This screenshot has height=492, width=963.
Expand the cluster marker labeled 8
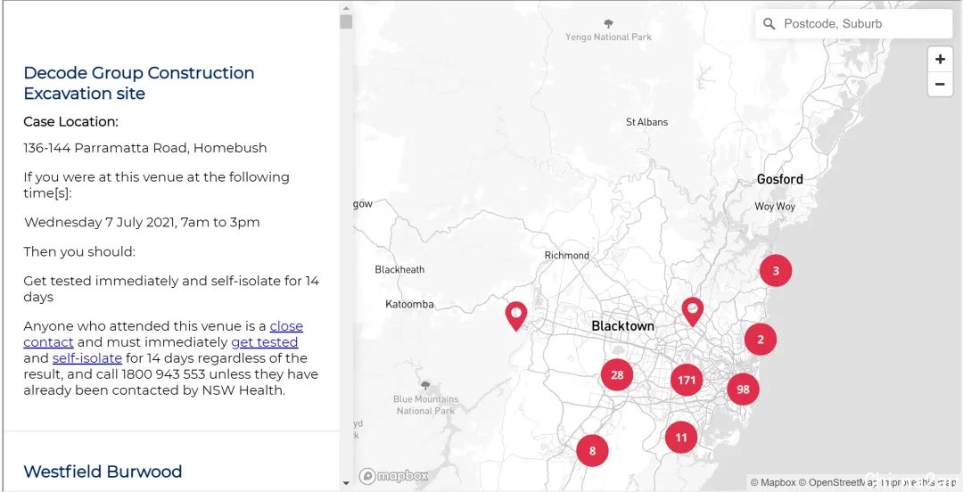592,450
